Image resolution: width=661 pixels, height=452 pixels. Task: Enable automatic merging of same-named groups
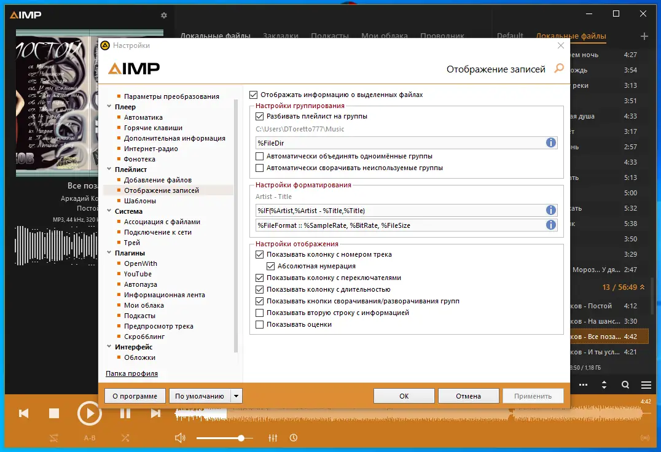[x=260, y=156]
